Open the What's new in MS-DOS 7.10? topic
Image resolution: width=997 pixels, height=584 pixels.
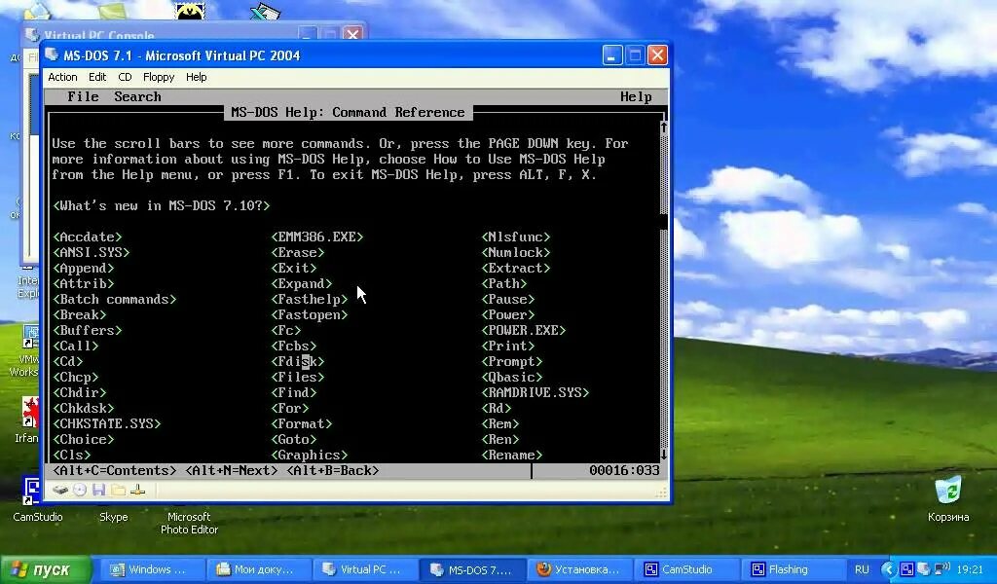tap(162, 205)
